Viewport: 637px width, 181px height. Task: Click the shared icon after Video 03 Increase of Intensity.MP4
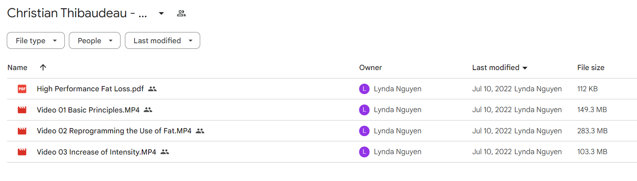[165, 152]
